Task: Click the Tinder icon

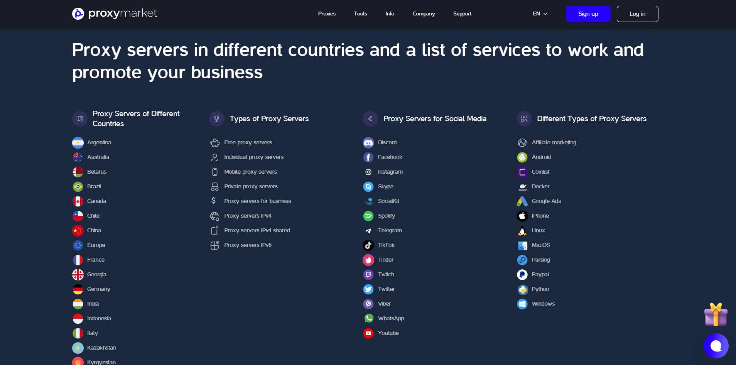Action: pyautogui.click(x=368, y=260)
